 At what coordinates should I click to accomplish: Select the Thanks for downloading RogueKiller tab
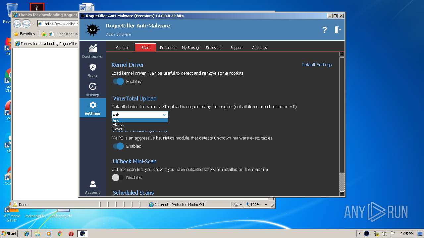pos(46,44)
